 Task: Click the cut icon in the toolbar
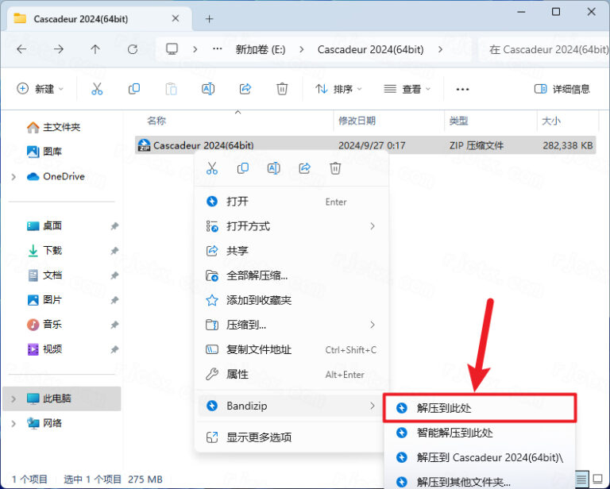coord(97,89)
